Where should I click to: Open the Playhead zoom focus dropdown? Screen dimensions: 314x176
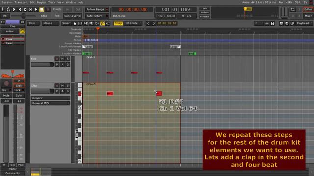tap(304, 23)
